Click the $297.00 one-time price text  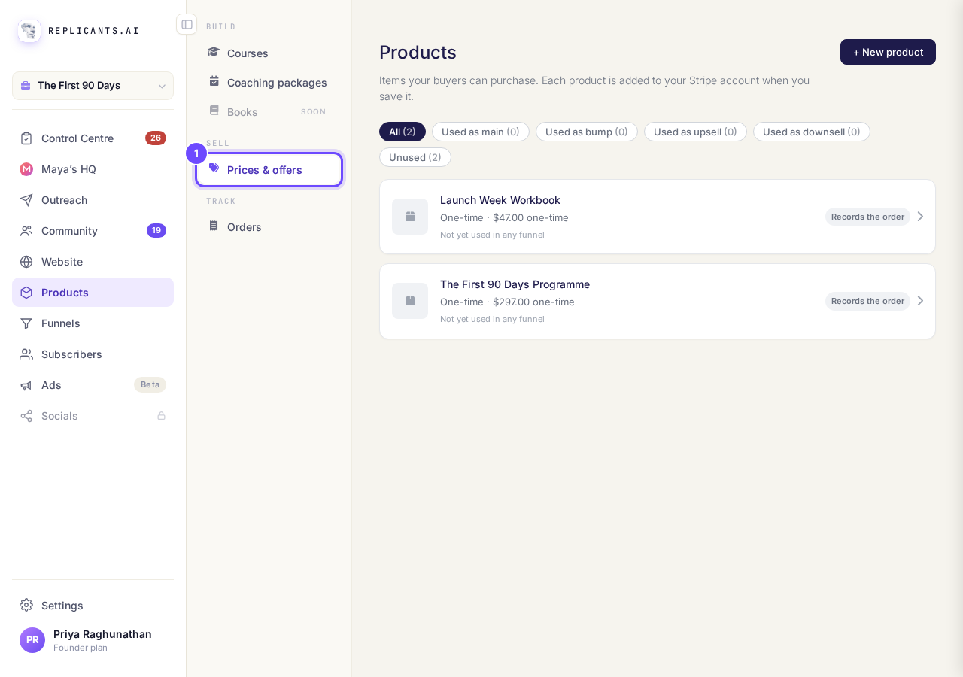point(533,302)
